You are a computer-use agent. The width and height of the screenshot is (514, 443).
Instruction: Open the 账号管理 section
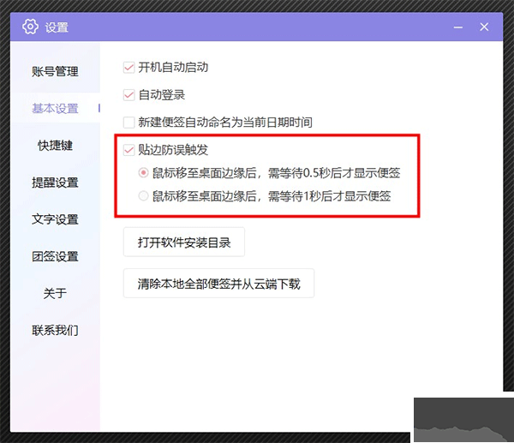tap(55, 71)
